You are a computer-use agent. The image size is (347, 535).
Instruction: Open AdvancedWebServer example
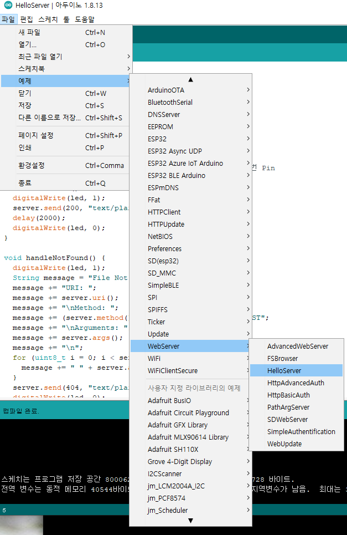pyautogui.click(x=296, y=347)
